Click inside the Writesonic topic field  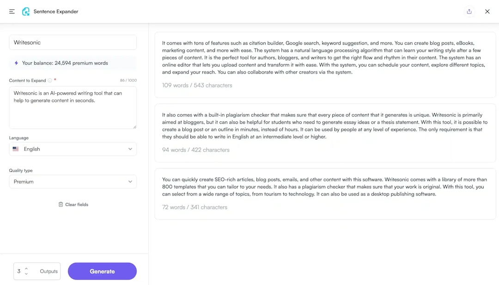click(73, 42)
